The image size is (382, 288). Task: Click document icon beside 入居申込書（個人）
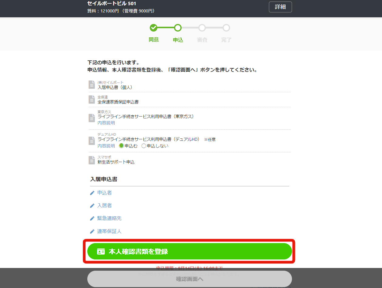[92, 85]
